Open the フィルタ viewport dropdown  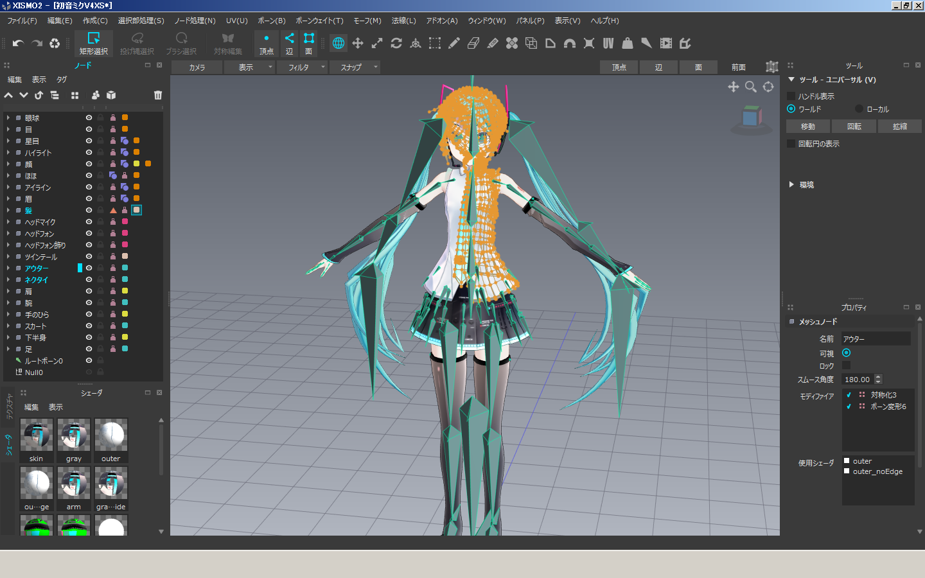303,67
